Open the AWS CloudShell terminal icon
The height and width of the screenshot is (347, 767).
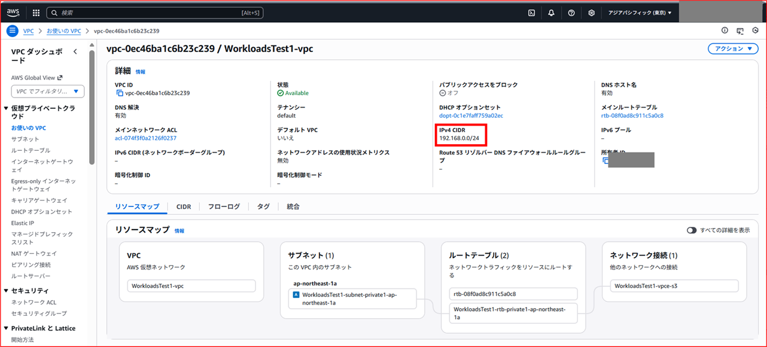point(530,13)
